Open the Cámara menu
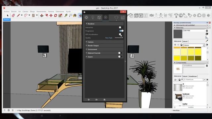This screenshot has width=212, height=119. (x=25, y=12)
